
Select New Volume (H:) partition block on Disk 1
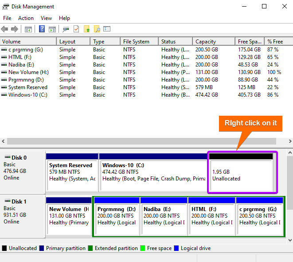click(x=69, y=216)
